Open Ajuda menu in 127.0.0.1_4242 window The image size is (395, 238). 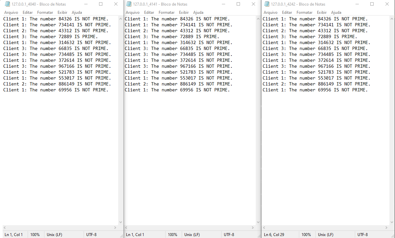(336, 12)
